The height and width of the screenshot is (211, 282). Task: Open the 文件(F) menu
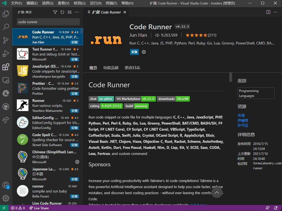(16, 3)
